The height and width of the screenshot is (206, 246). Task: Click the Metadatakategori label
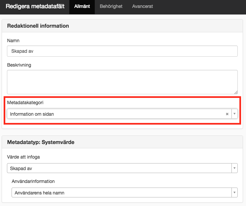pyautogui.click(x=25, y=103)
